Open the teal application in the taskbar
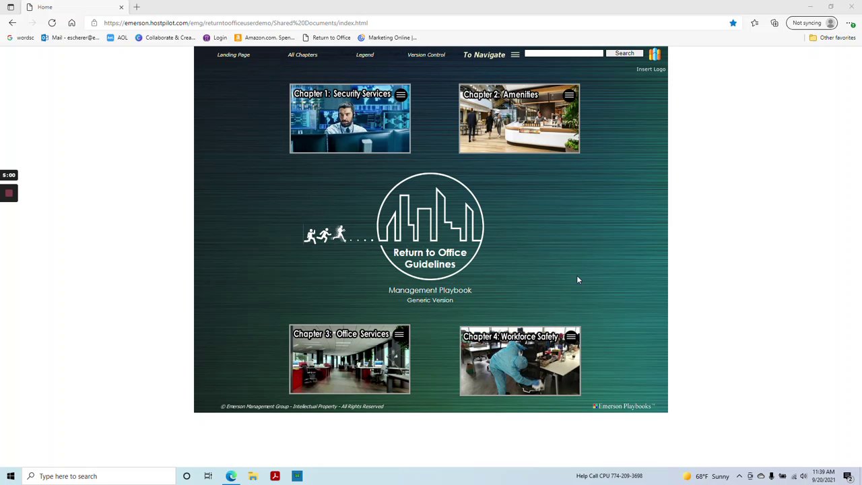This screenshot has width=862, height=485. pos(297,476)
